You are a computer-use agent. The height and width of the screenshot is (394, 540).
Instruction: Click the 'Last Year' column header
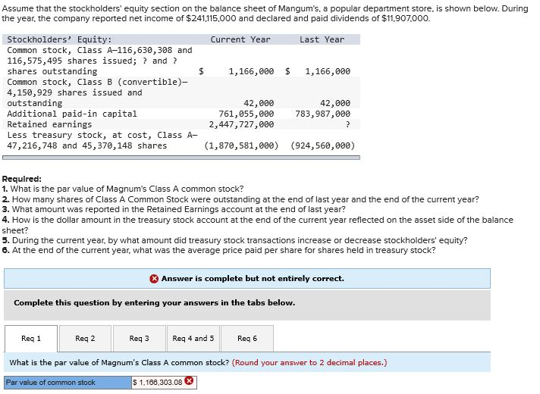[x=322, y=39]
